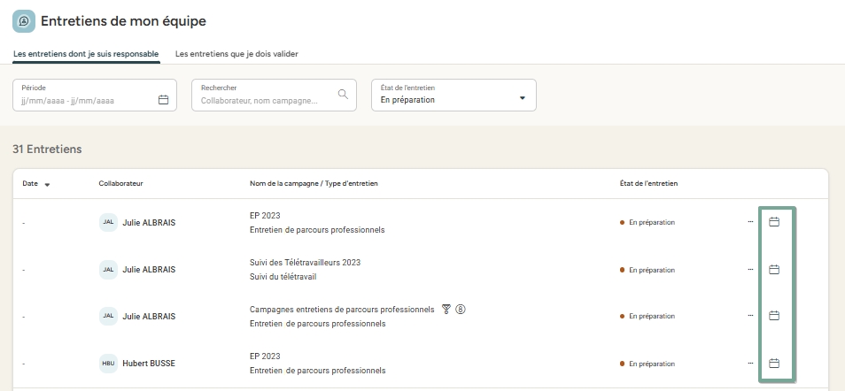Open the more options menu for Hubert BUSSE
Screen dimensions: 845x391
click(x=750, y=363)
